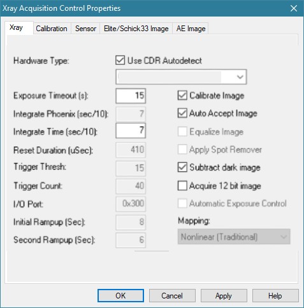Uncheck Use CDR Autodetect

coord(120,60)
